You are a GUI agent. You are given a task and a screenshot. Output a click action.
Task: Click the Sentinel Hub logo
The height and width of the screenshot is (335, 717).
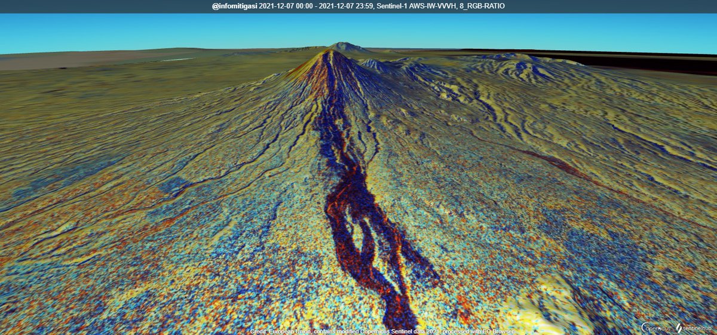694,327
